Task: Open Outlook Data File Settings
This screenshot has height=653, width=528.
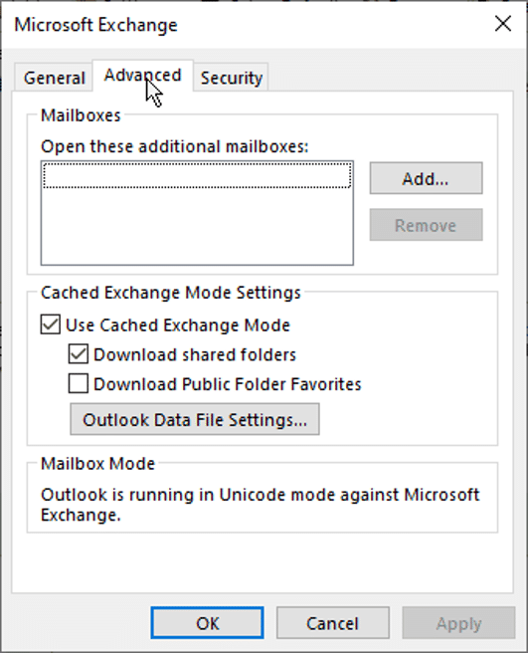Action: [x=195, y=419]
